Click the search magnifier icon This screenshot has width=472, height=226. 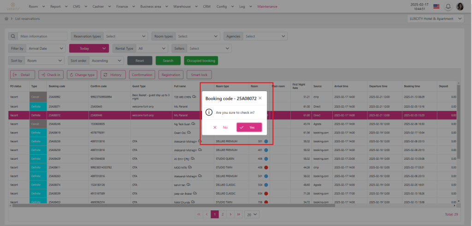tap(13, 36)
